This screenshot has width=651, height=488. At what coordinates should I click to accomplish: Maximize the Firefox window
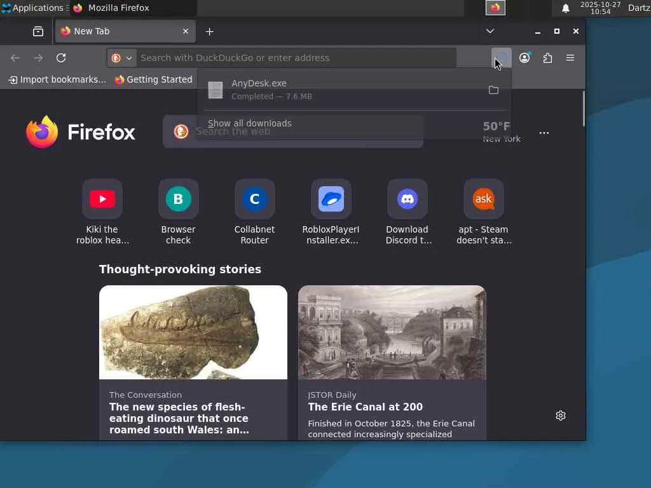tap(557, 31)
